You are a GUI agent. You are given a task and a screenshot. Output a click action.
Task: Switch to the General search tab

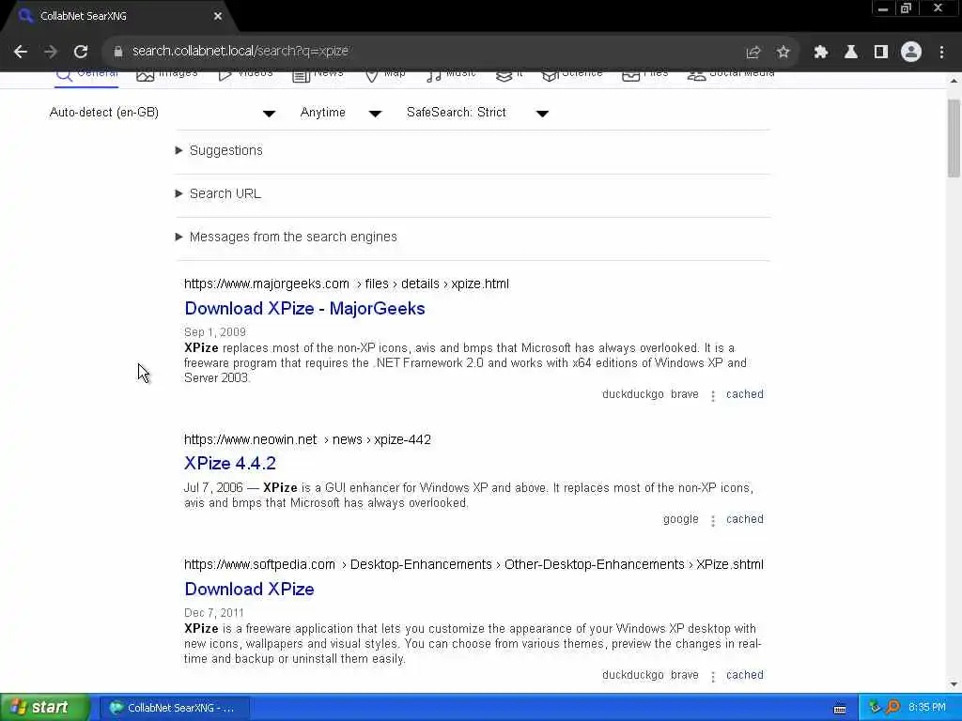(86, 75)
